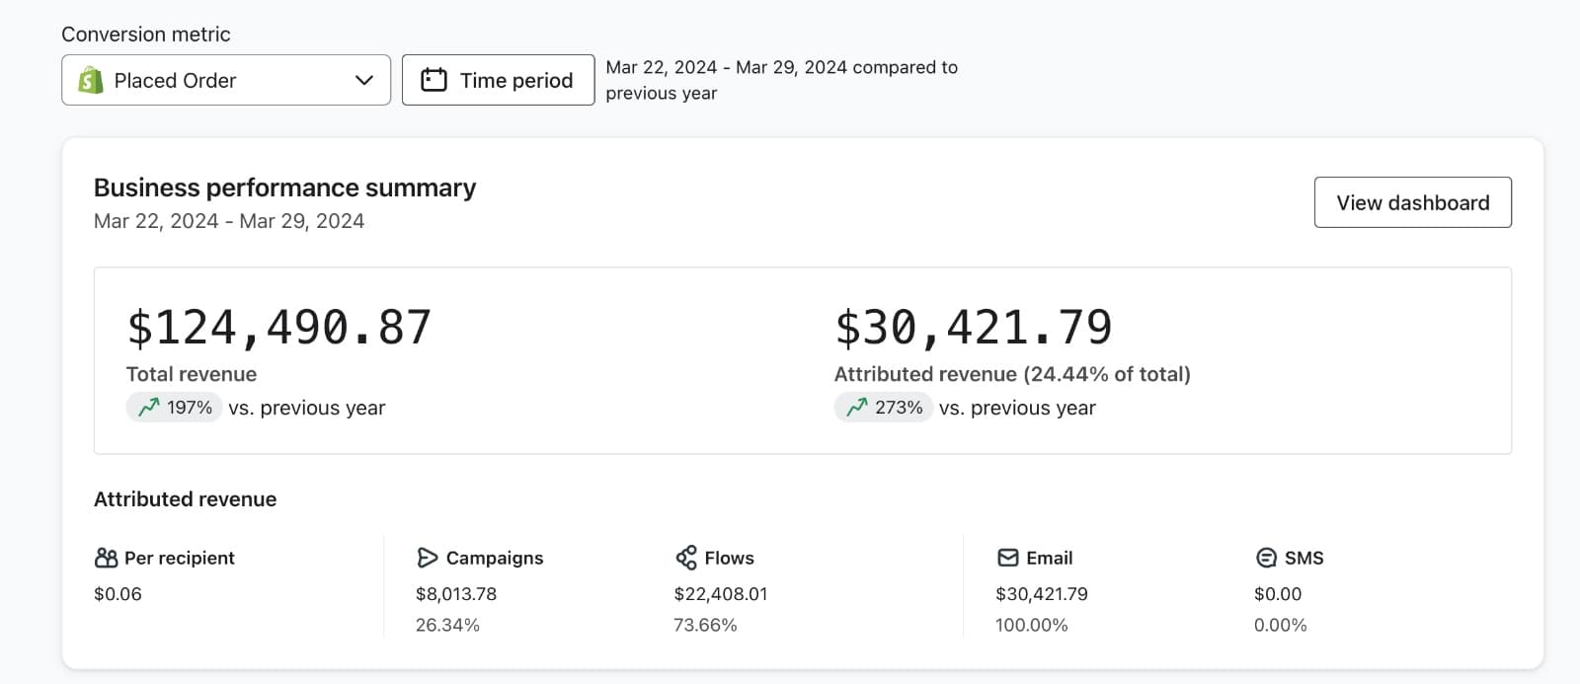Click the SMS chat bubble icon

pos(1266,558)
